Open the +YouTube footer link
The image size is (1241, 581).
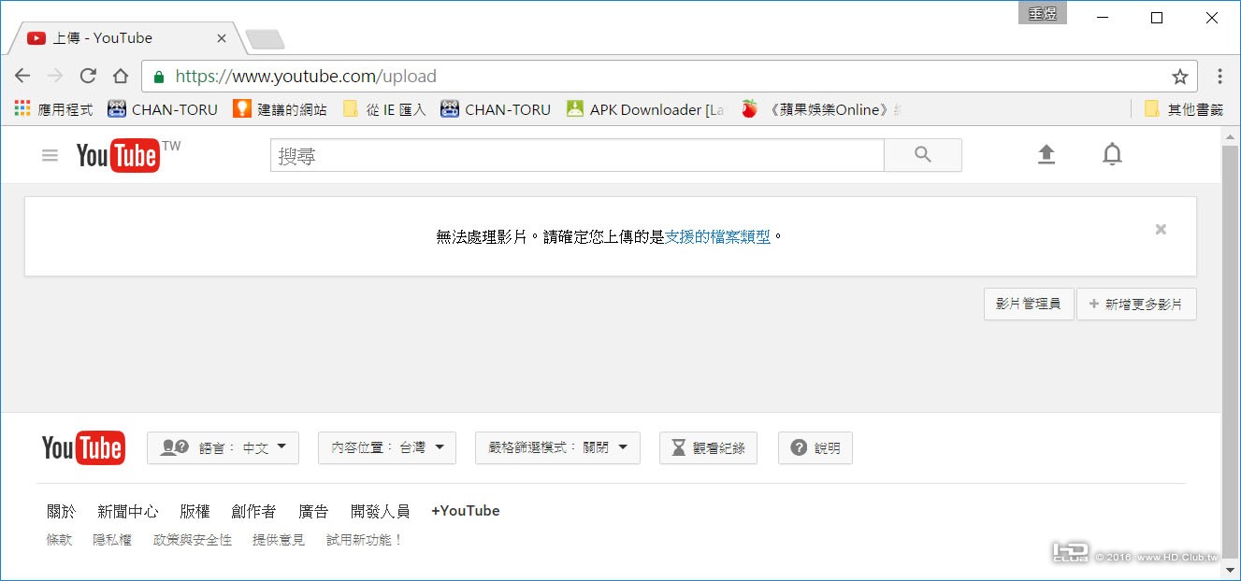pyautogui.click(x=465, y=511)
